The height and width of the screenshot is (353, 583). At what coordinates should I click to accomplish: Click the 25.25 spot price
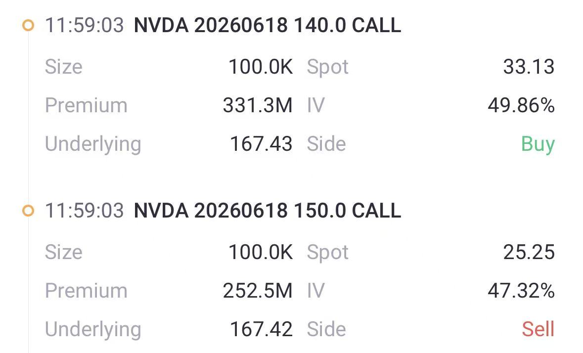(529, 252)
